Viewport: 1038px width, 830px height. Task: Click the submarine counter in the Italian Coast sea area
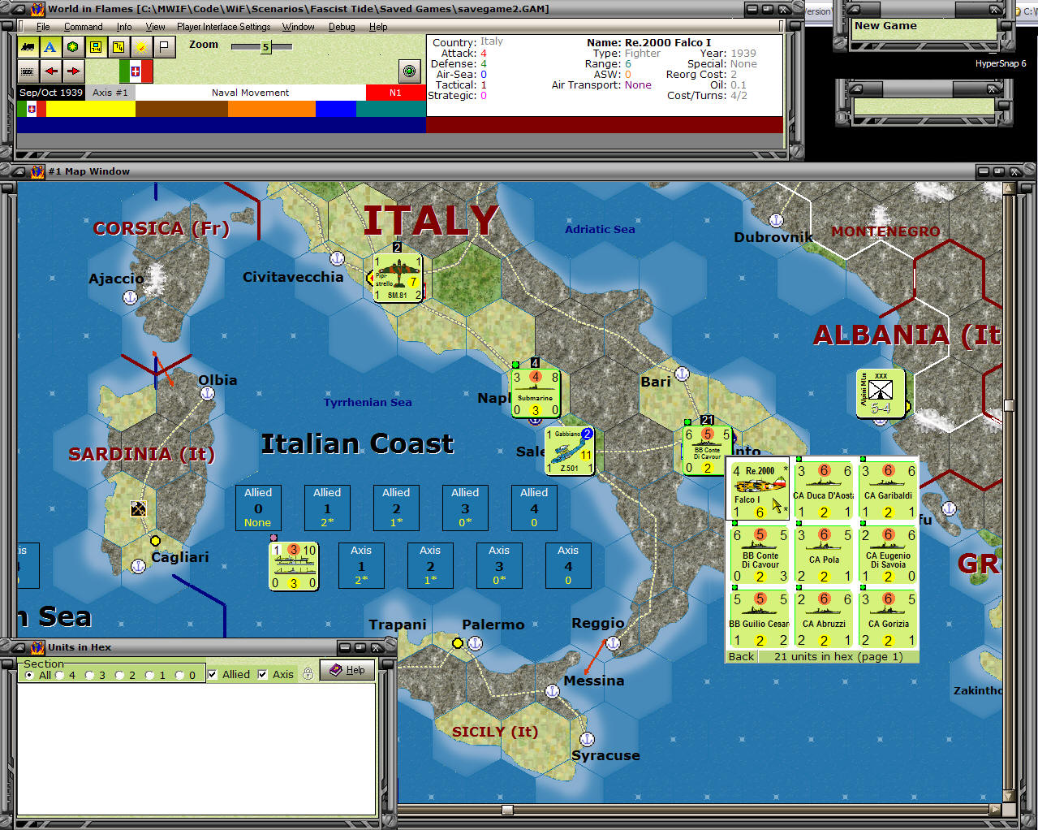294,566
